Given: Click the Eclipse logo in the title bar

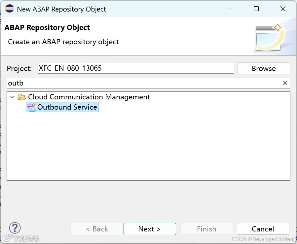Looking at the screenshot, I should pos(9,9).
